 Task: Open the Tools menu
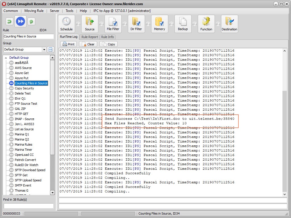click(69, 11)
